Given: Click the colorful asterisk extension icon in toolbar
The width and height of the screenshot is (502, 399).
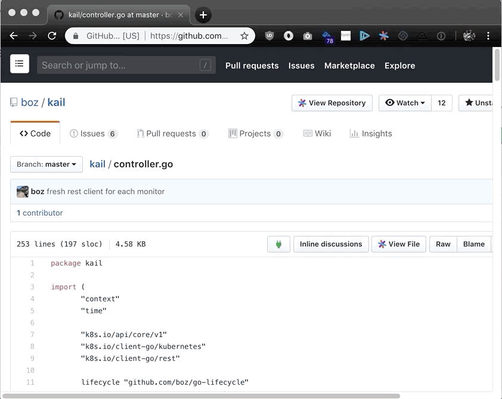Looking at the screenshot, I should tap(383, 36).
